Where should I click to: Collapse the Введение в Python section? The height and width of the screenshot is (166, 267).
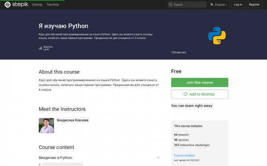[158, 158]
